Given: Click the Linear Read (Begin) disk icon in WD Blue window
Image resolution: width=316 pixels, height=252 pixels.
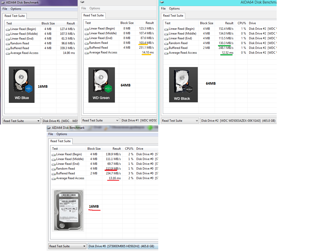Looking at the screenshot, I should pos(8,29).
